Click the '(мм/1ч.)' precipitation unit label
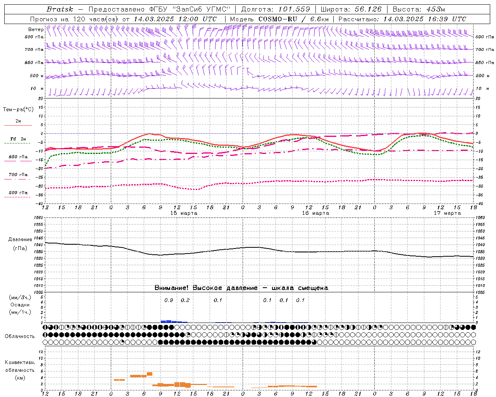Image resolution: width=496 pixels, height=397 pixels. coord(20,312)
